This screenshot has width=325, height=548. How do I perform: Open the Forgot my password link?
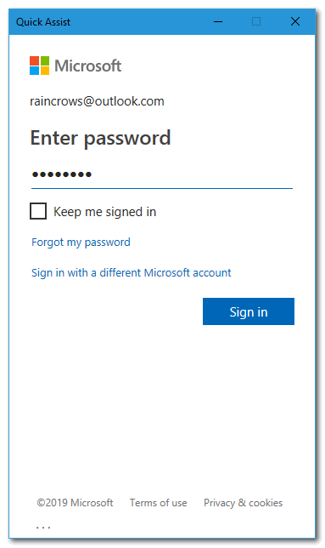[81, 243]
